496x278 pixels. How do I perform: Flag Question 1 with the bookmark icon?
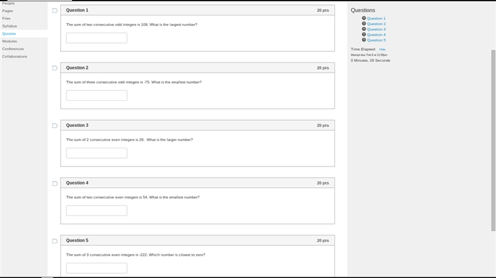(55, 11)
